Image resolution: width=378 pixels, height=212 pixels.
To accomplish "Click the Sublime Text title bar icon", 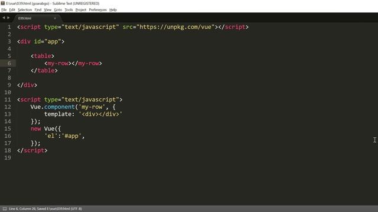I will point(2,3).
